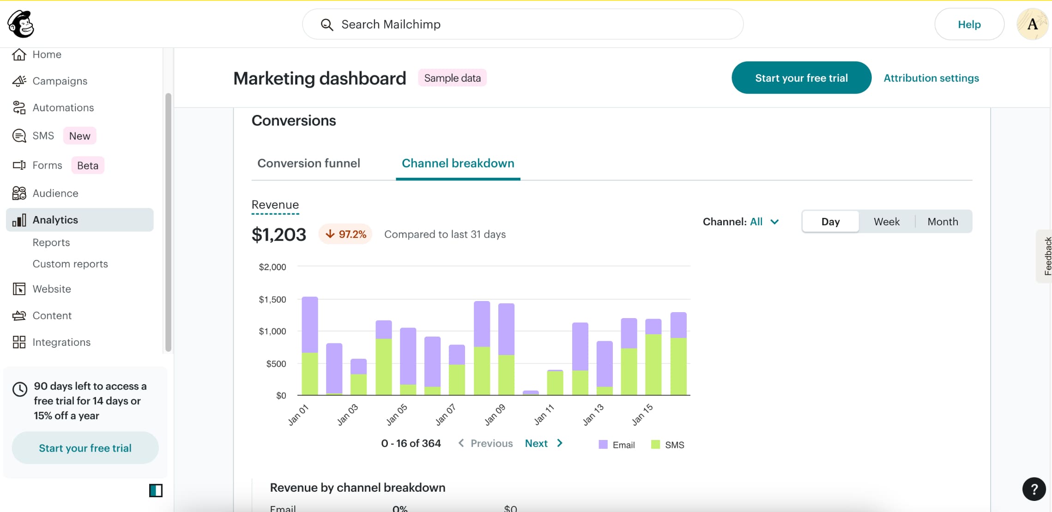Click the sidebar vertical scrollbar
Image resolution: width=1052 pixels, height=512 pixels.
pos(168,222)
